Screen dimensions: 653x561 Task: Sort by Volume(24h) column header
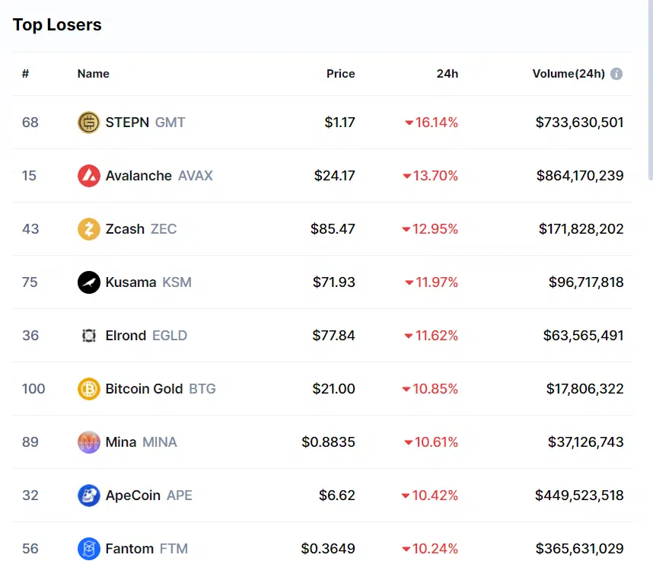tap(569, 74)
